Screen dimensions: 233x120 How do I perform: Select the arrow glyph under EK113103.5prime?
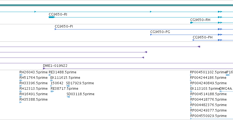click(191, 91)
